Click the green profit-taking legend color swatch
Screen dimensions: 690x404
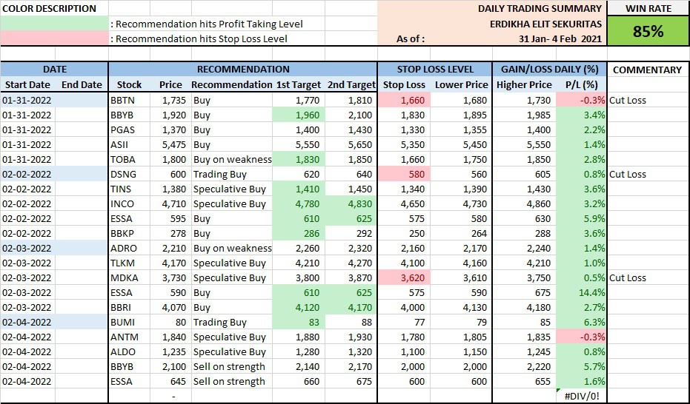tap(54, 24)
